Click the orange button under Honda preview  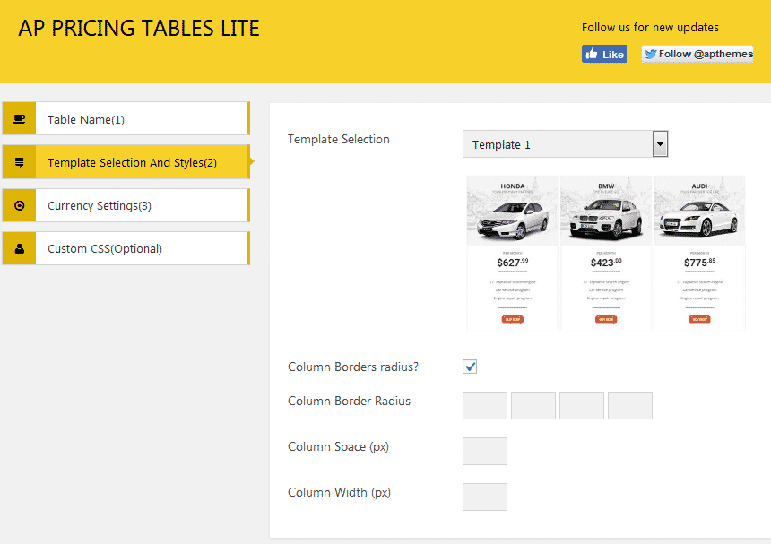[513, 319]
